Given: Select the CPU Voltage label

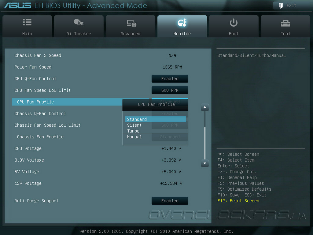Looking at the screenshot, I should pyautogui.click(x=28, y=148).
